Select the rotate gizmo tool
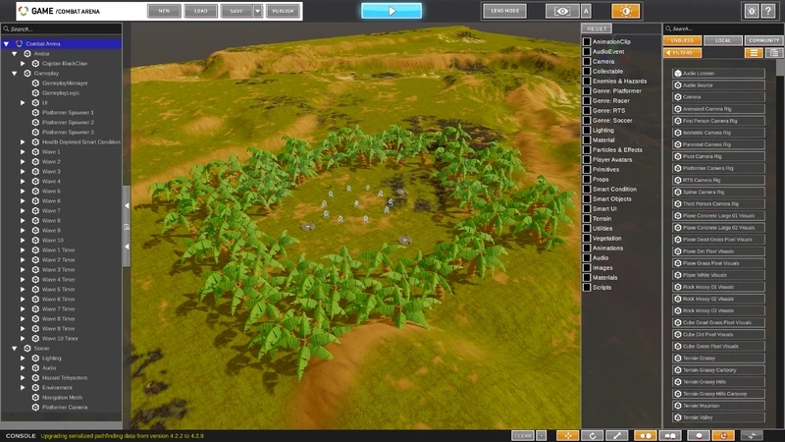Image resolution: width=785 pixels, height=442 pixels. (593, 435)
